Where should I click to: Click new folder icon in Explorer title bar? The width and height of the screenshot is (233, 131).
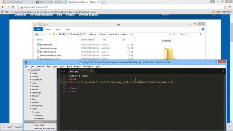coord(44,24)
